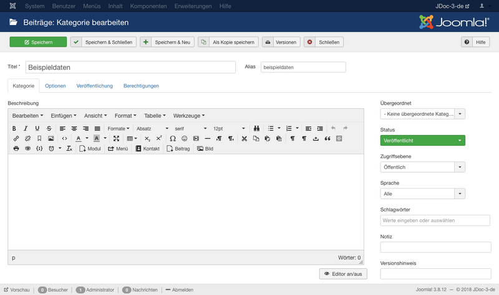
Task: Apply subscript formatting
Action: [x=147, y=138]
